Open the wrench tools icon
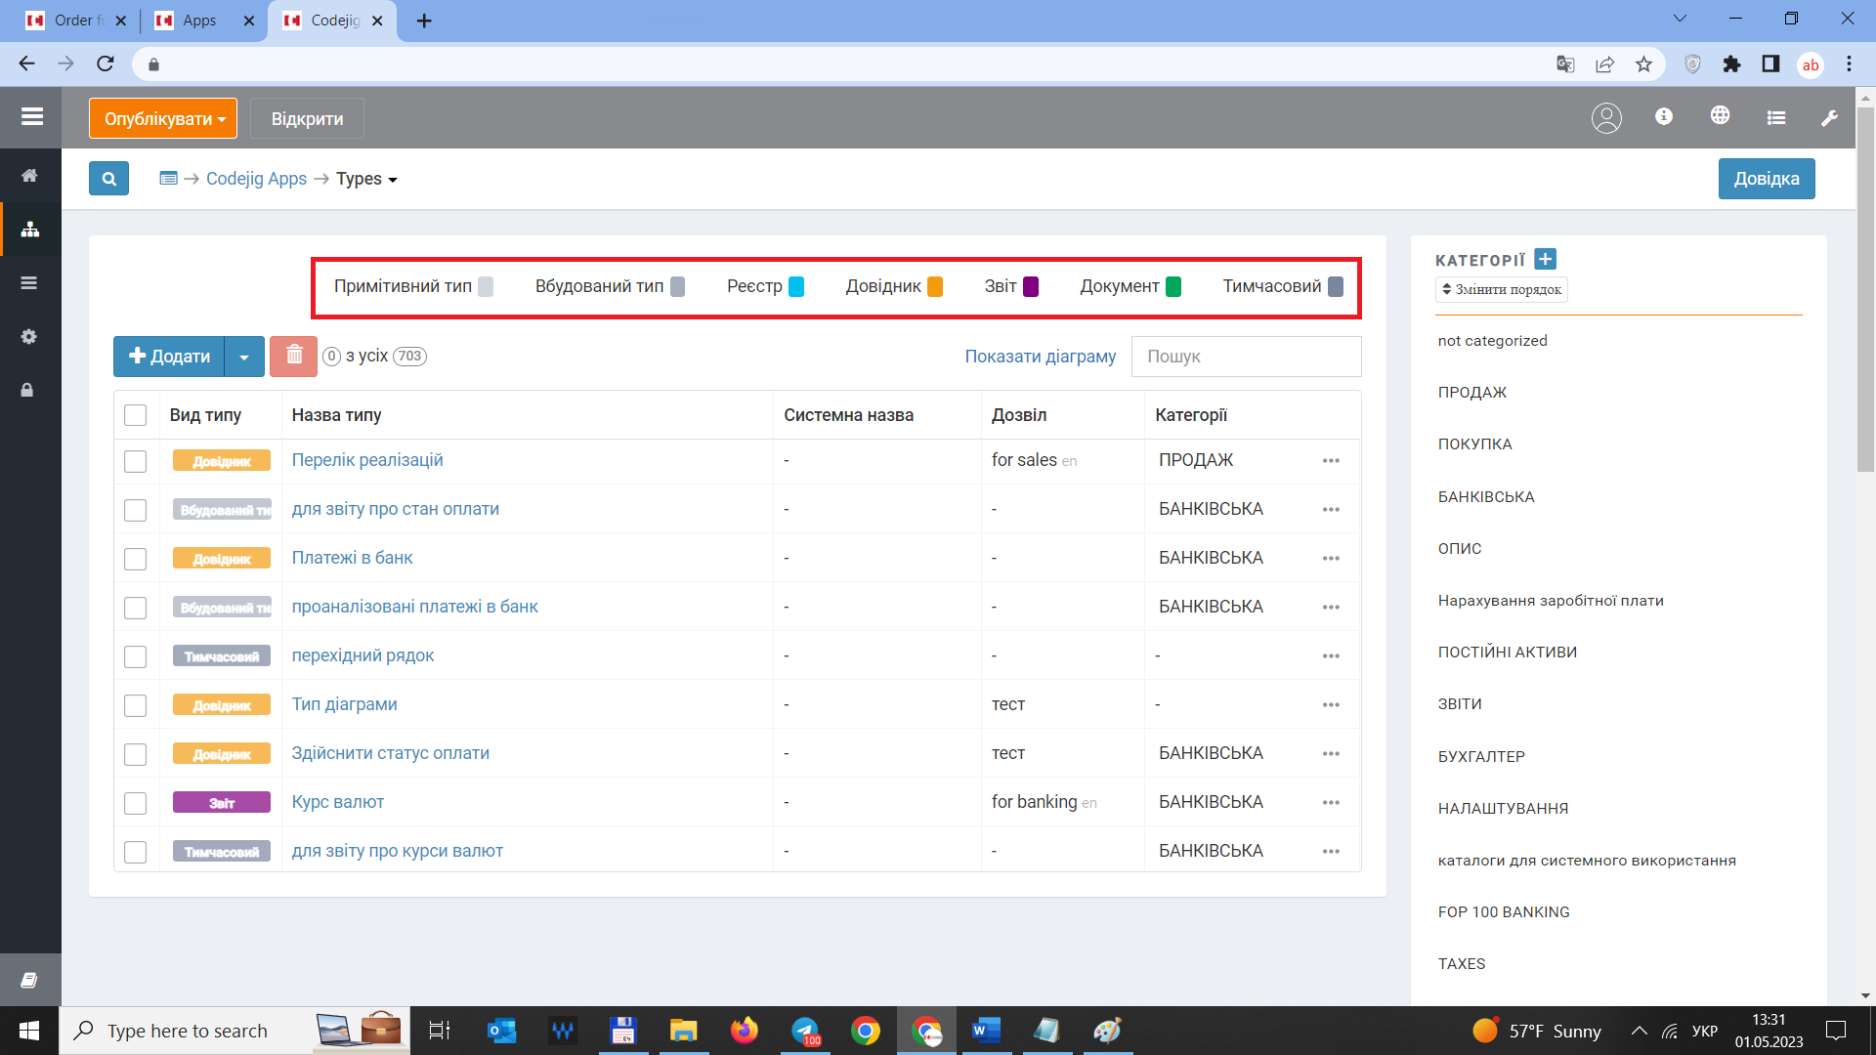 1830,118
